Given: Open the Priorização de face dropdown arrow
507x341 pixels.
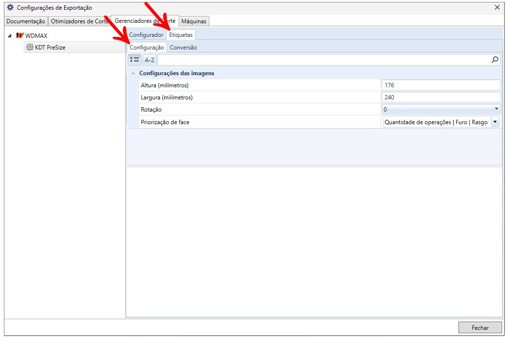Looking at the screenshot, I should coord(495,122).
